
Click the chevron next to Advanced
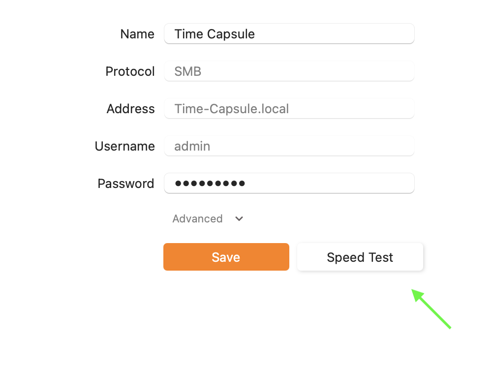(239, 218)
